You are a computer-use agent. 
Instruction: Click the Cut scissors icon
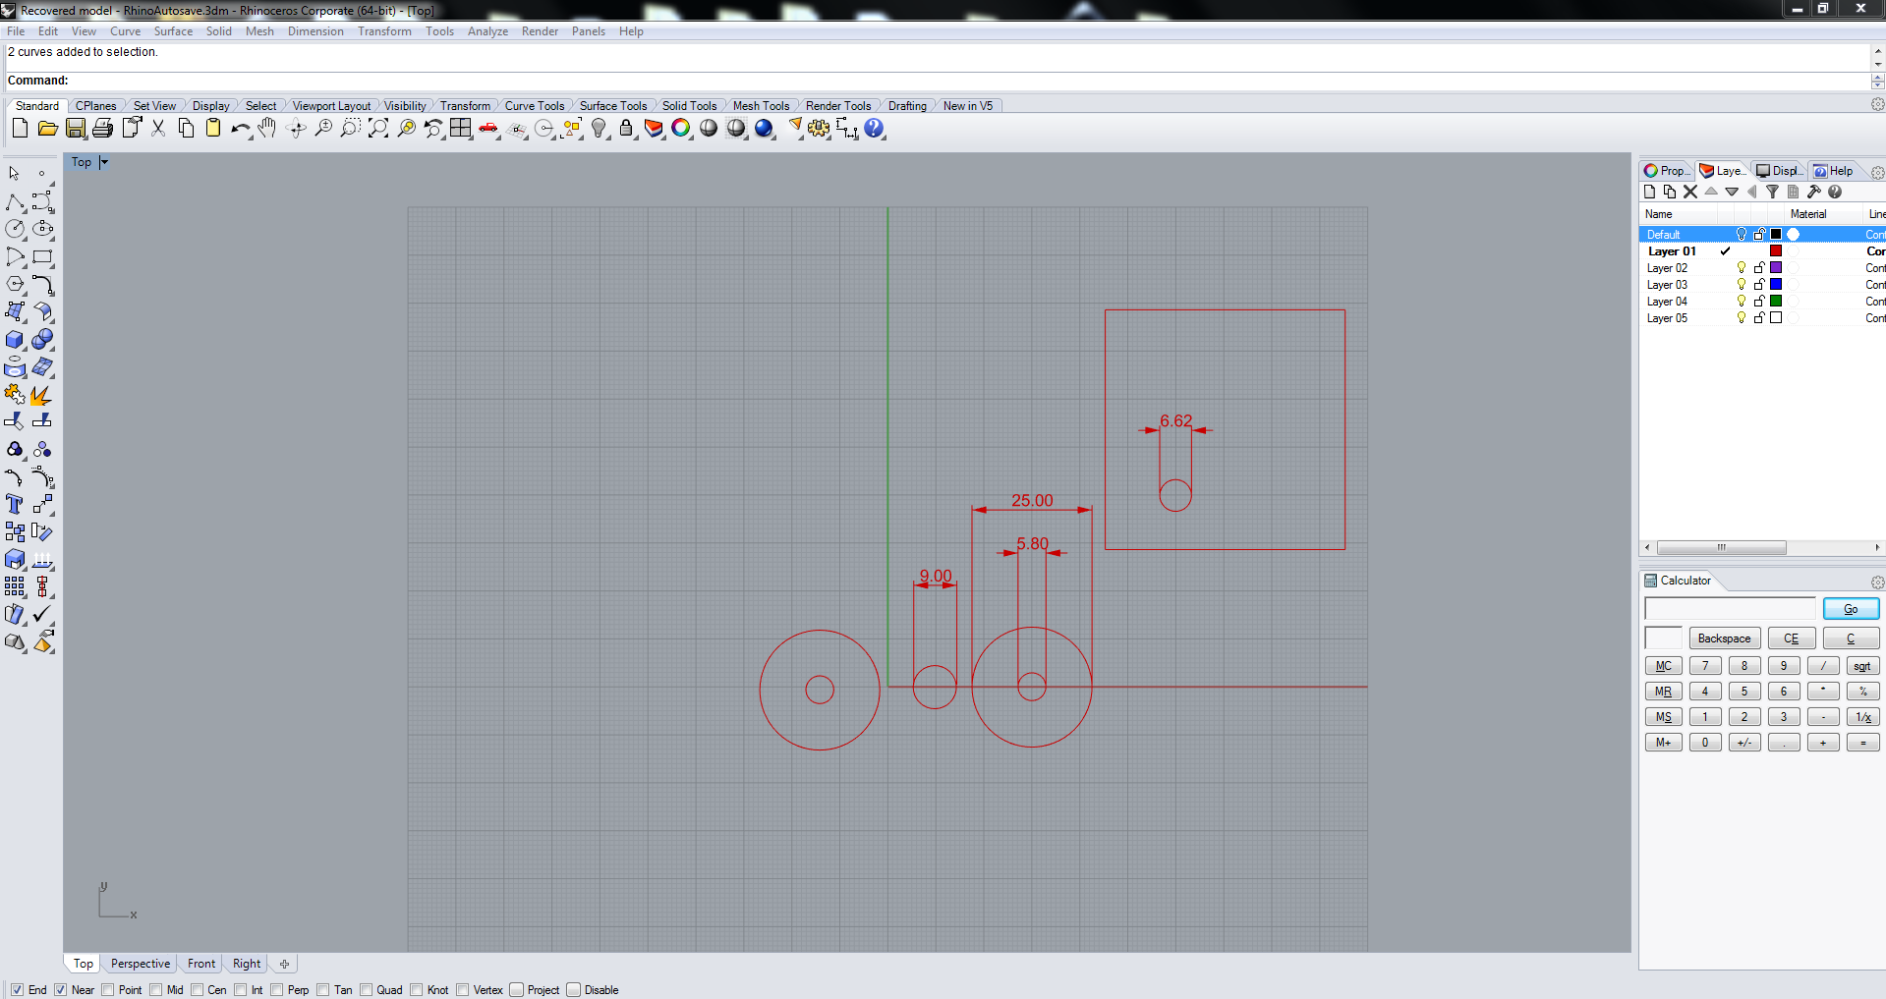tap(158, 128)
